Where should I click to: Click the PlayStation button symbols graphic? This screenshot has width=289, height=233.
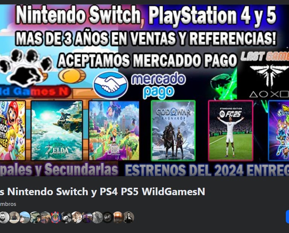[269, 94]
